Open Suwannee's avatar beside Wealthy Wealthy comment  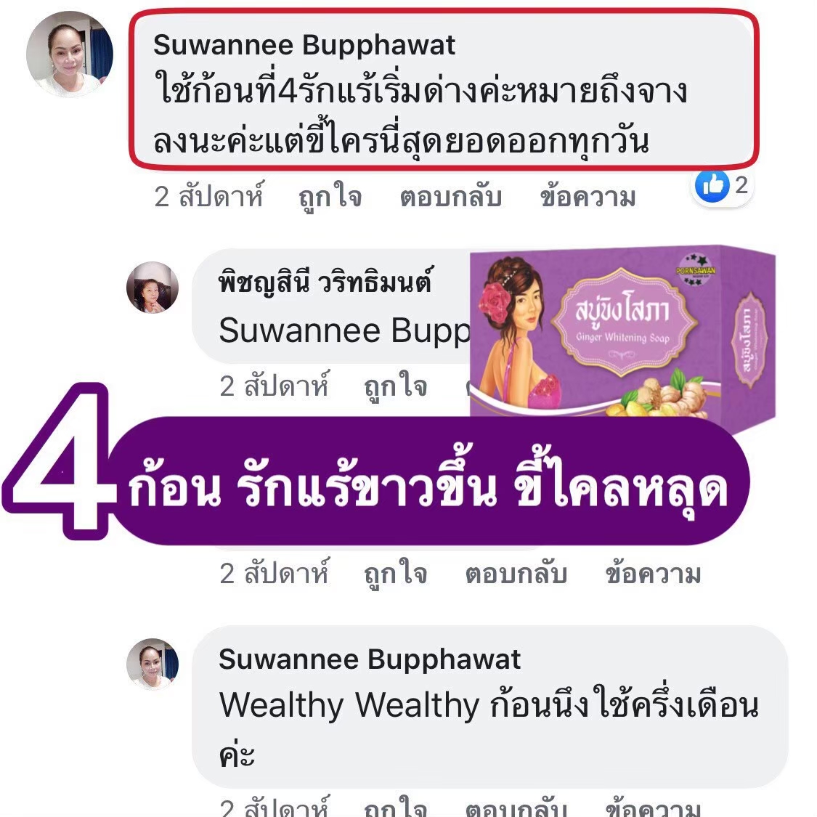[x=153, y=664]
